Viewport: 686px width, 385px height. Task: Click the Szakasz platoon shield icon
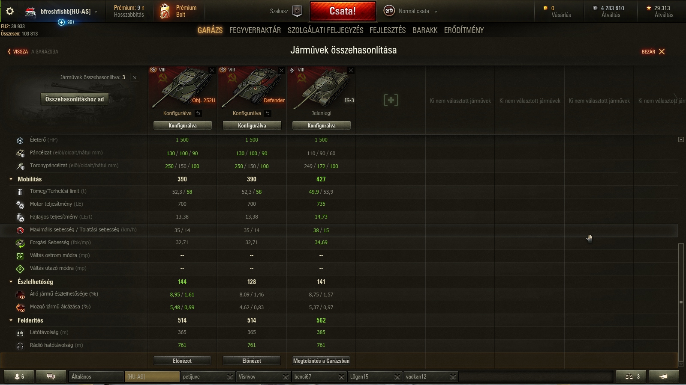click(x=297, y=12)
